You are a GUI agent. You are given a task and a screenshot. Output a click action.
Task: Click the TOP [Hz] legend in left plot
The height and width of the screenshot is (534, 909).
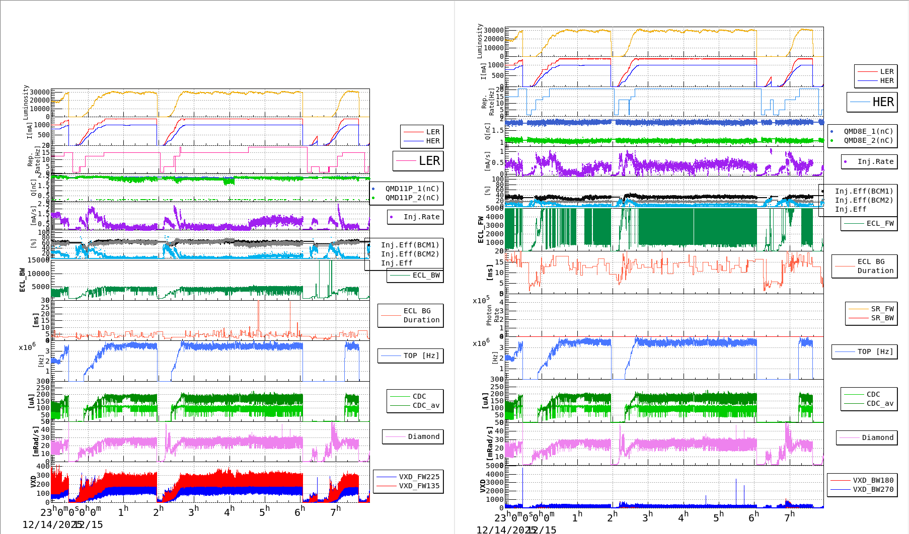click(x=411, y=356)
